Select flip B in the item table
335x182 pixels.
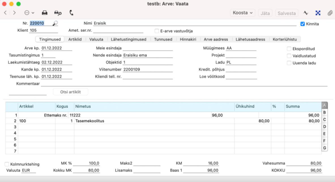tap(324, 112)
